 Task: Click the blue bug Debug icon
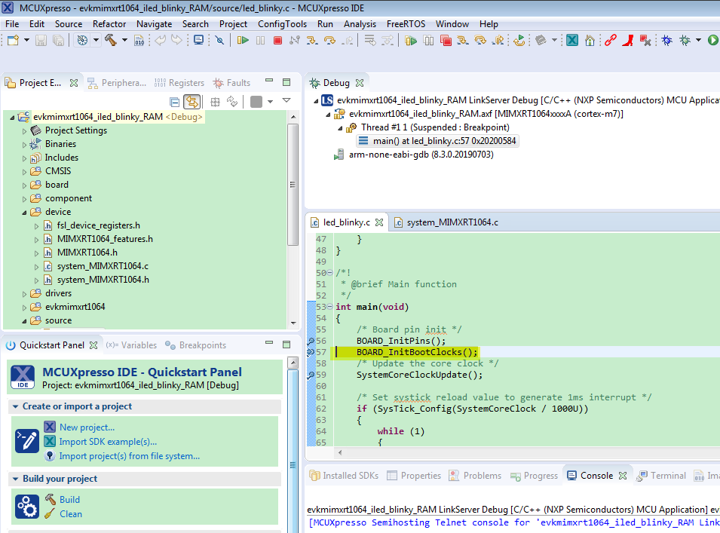click(x=666, y=40)
